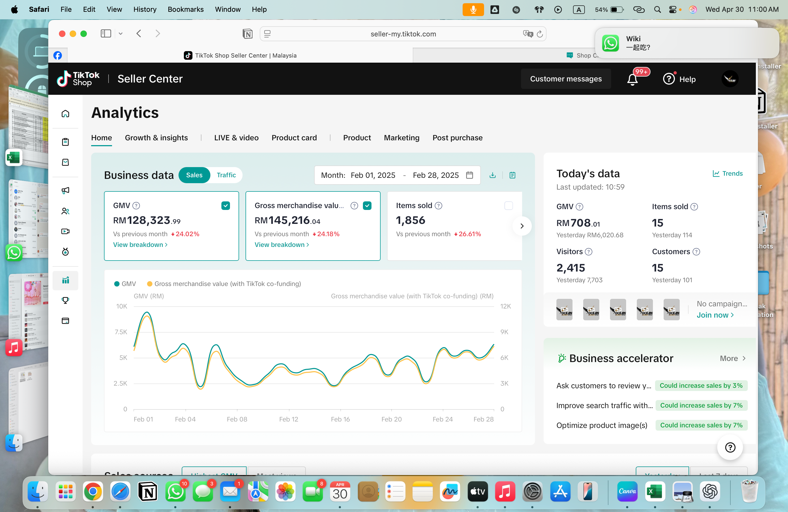View Trends for Today's data
The width and height of the screenshot is (788, 512).
(x=727, y=174)
